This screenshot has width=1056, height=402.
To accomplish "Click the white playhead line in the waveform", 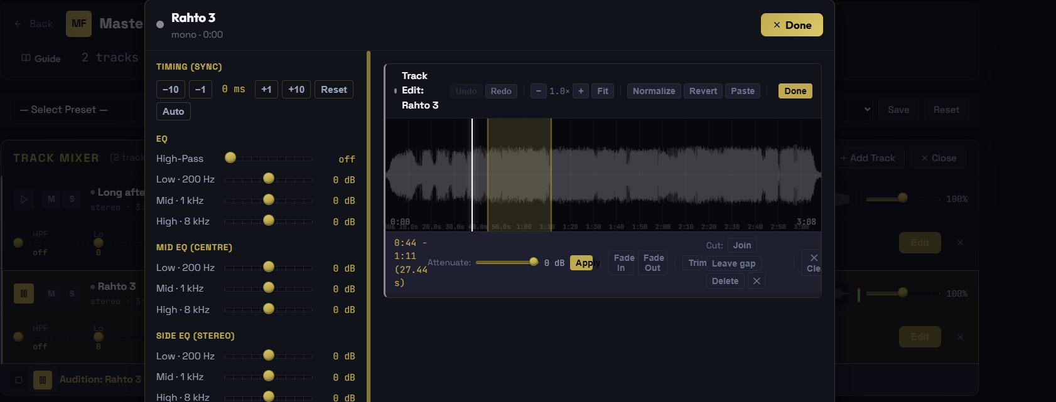I will click(x=472, y=175).
